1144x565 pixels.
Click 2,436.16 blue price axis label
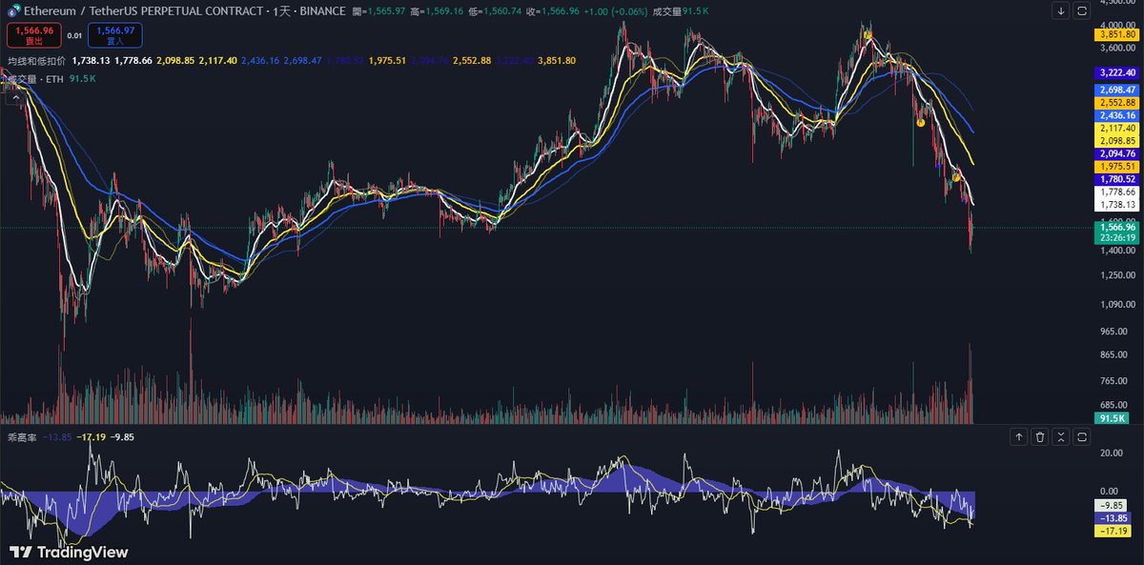[1116, 115]
